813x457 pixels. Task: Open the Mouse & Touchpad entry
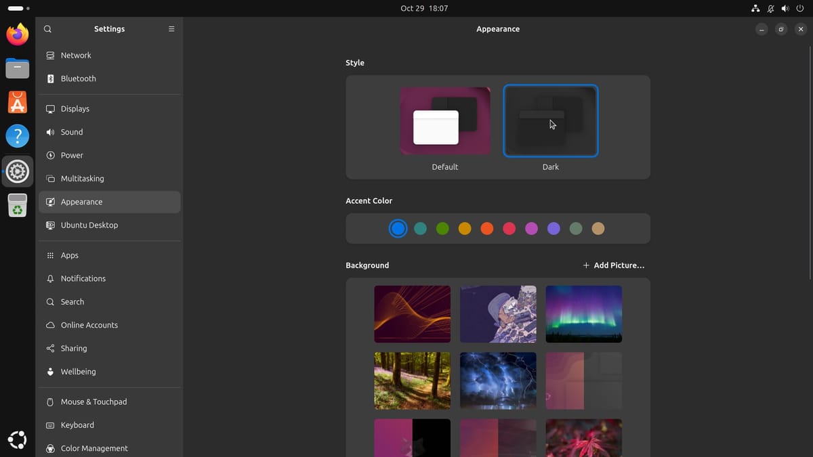[x=110, y=402]
